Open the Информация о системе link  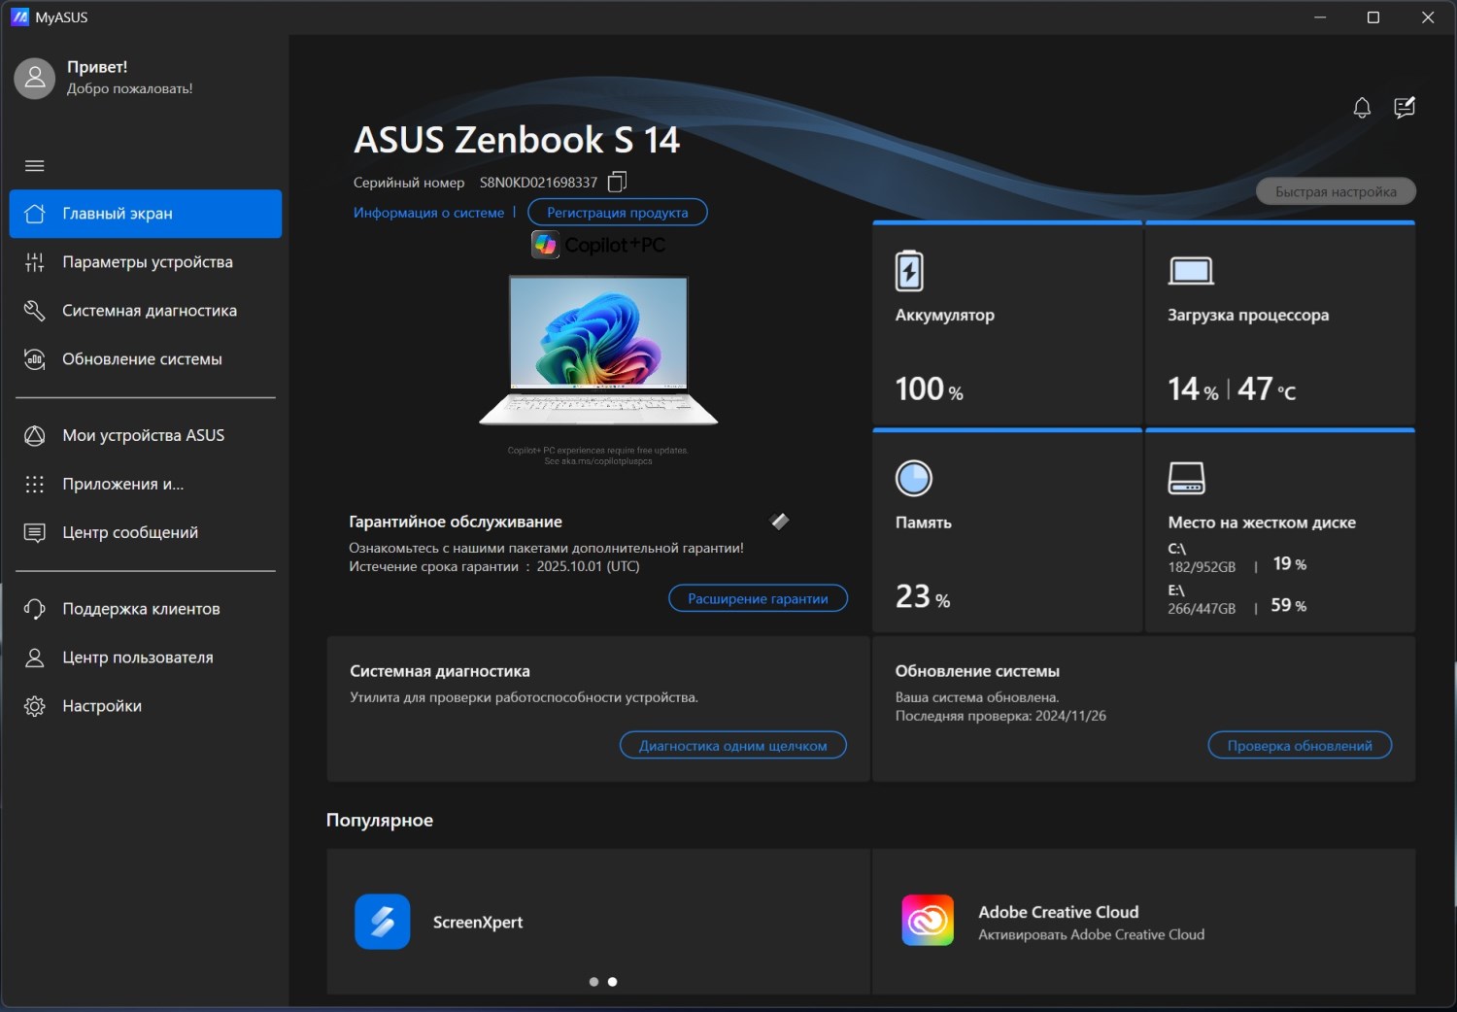(428, 213)
